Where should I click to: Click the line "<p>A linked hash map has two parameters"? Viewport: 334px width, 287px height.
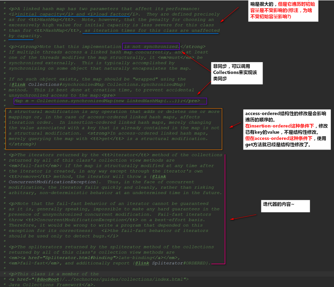click(104, 9)
